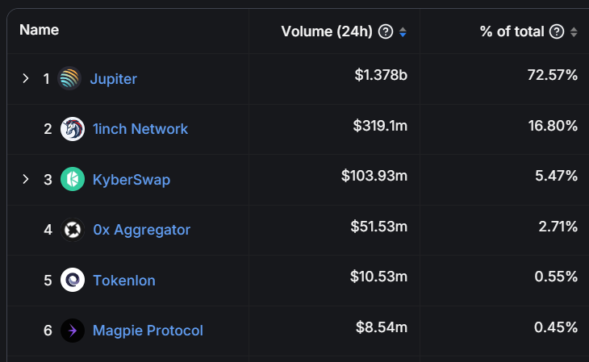Click the Magpie Protocol arrow logo
Screen dimensions: 589x362
click(x=73, y=331)
